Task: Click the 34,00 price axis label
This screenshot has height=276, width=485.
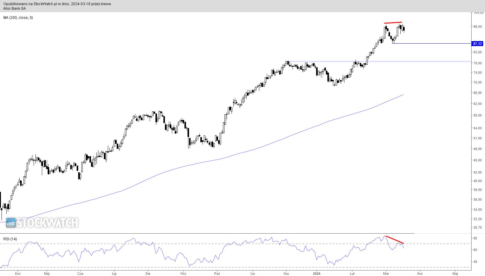Action: click(x=477, y=210)
